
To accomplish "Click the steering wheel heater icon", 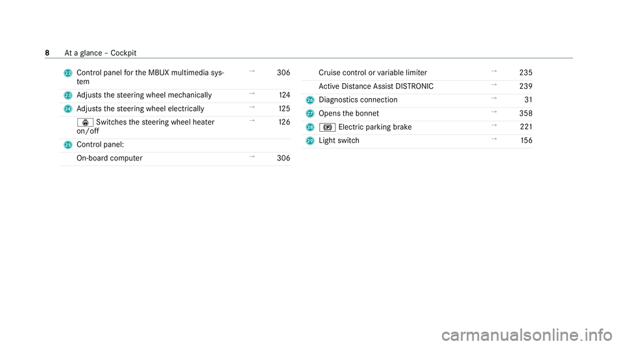I will [86, 122].
